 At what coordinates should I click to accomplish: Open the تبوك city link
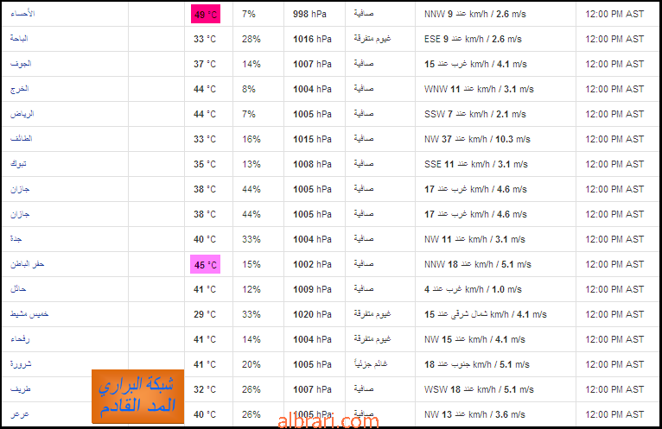18,164
